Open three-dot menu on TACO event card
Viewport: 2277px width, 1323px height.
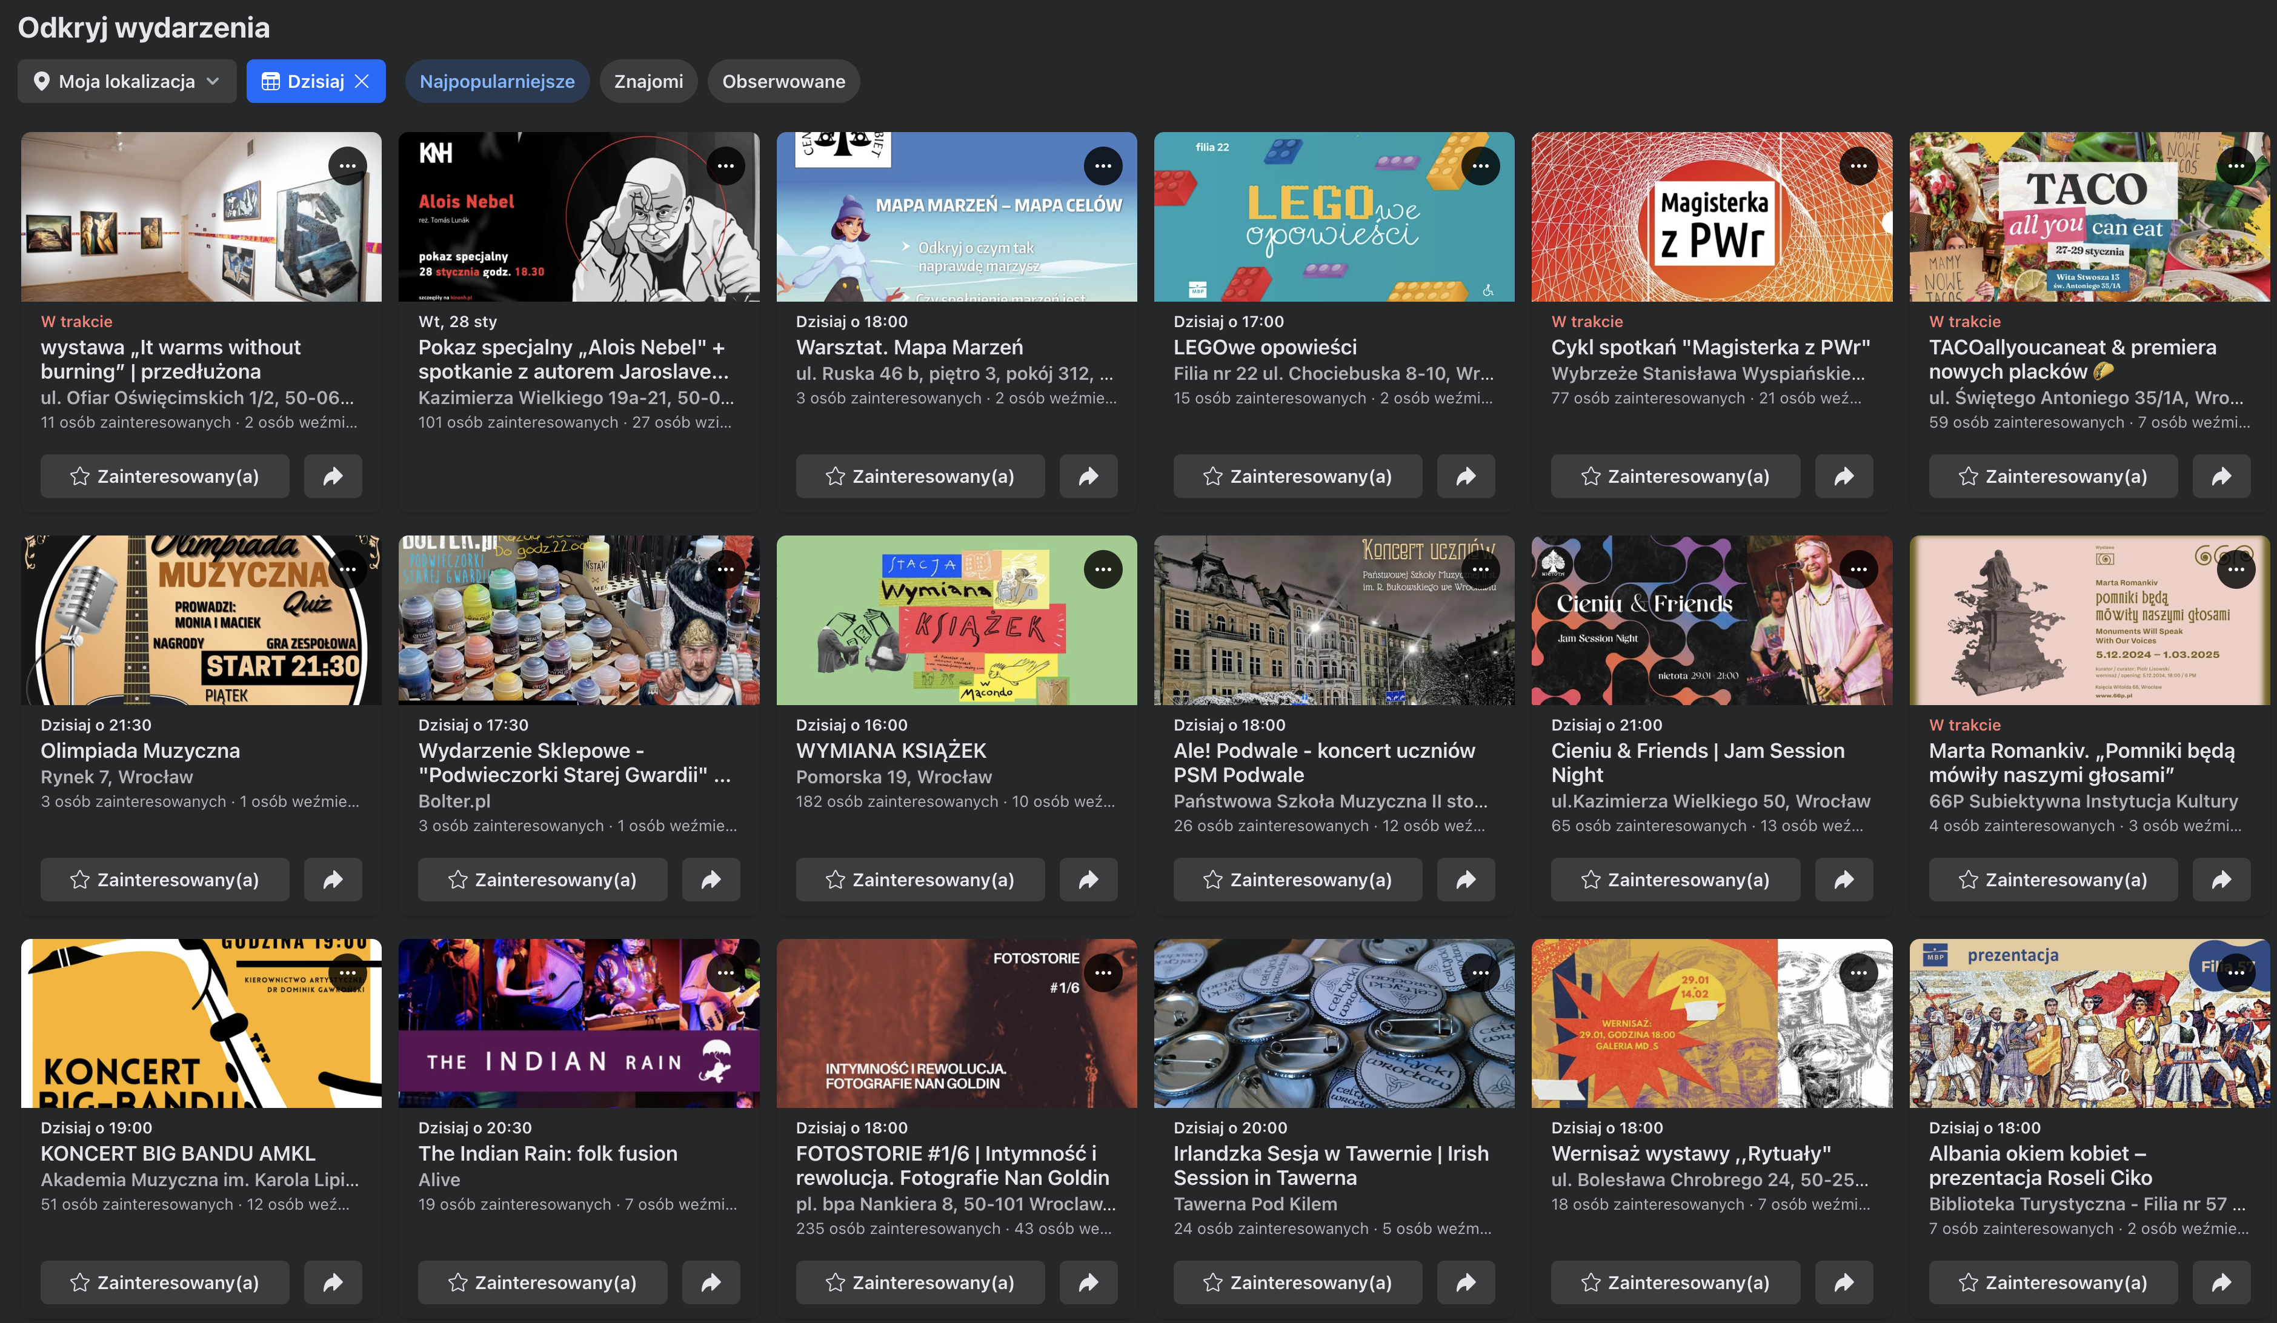pos(2236,166)
